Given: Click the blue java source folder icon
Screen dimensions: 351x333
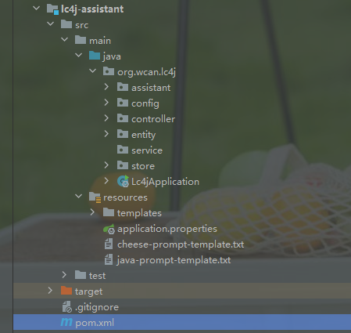Looking at the screenshot, I should tap(95, 56).
